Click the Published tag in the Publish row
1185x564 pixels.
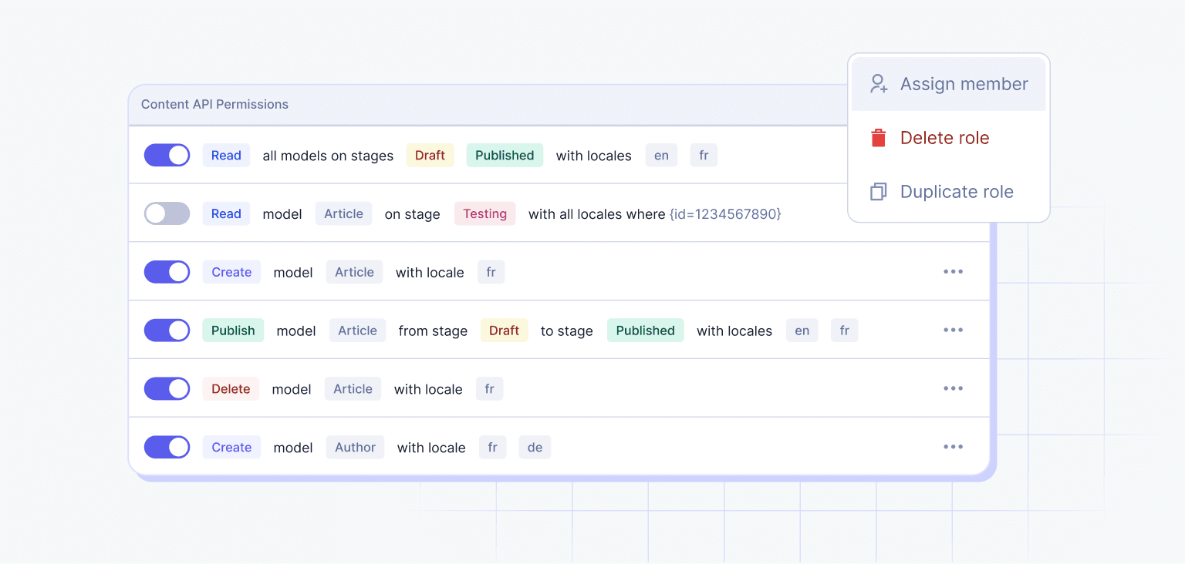click(x=645, y=331)
